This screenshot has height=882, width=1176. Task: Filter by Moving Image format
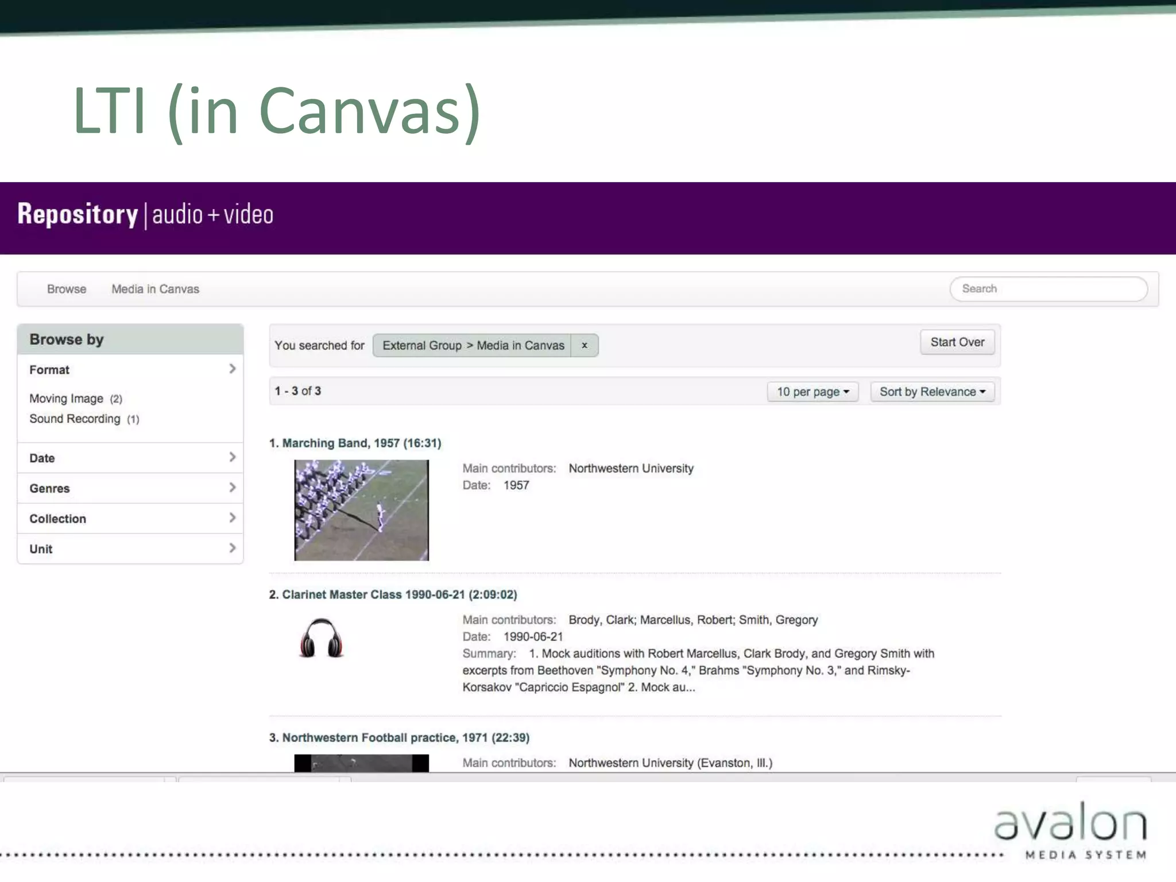click(67, 399)
